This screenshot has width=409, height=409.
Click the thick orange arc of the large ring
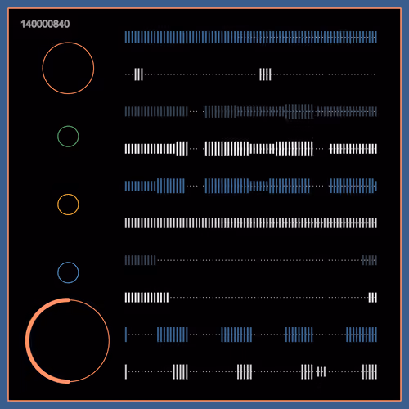pyautogui.click(x=27, y=341)
